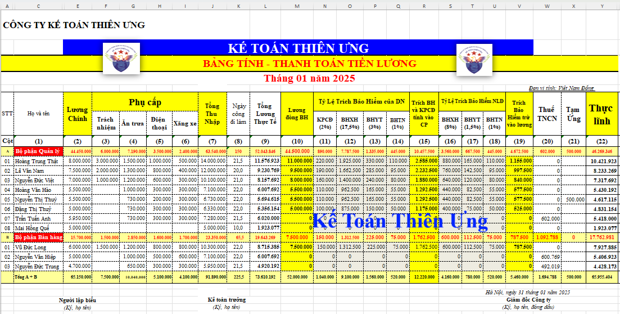620x314 pixels.
Task: Select the "Tháng 01 năm 2025" cell
Action: coord(309,78)
